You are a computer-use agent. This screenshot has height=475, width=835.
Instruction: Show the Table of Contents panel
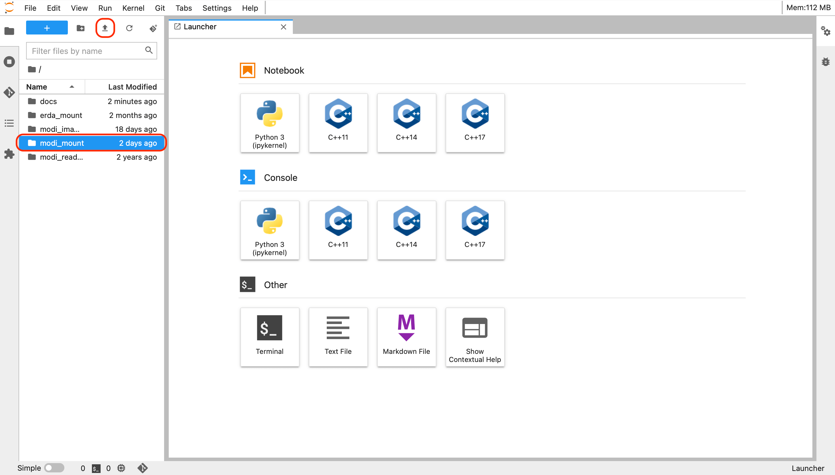point(9,123)
